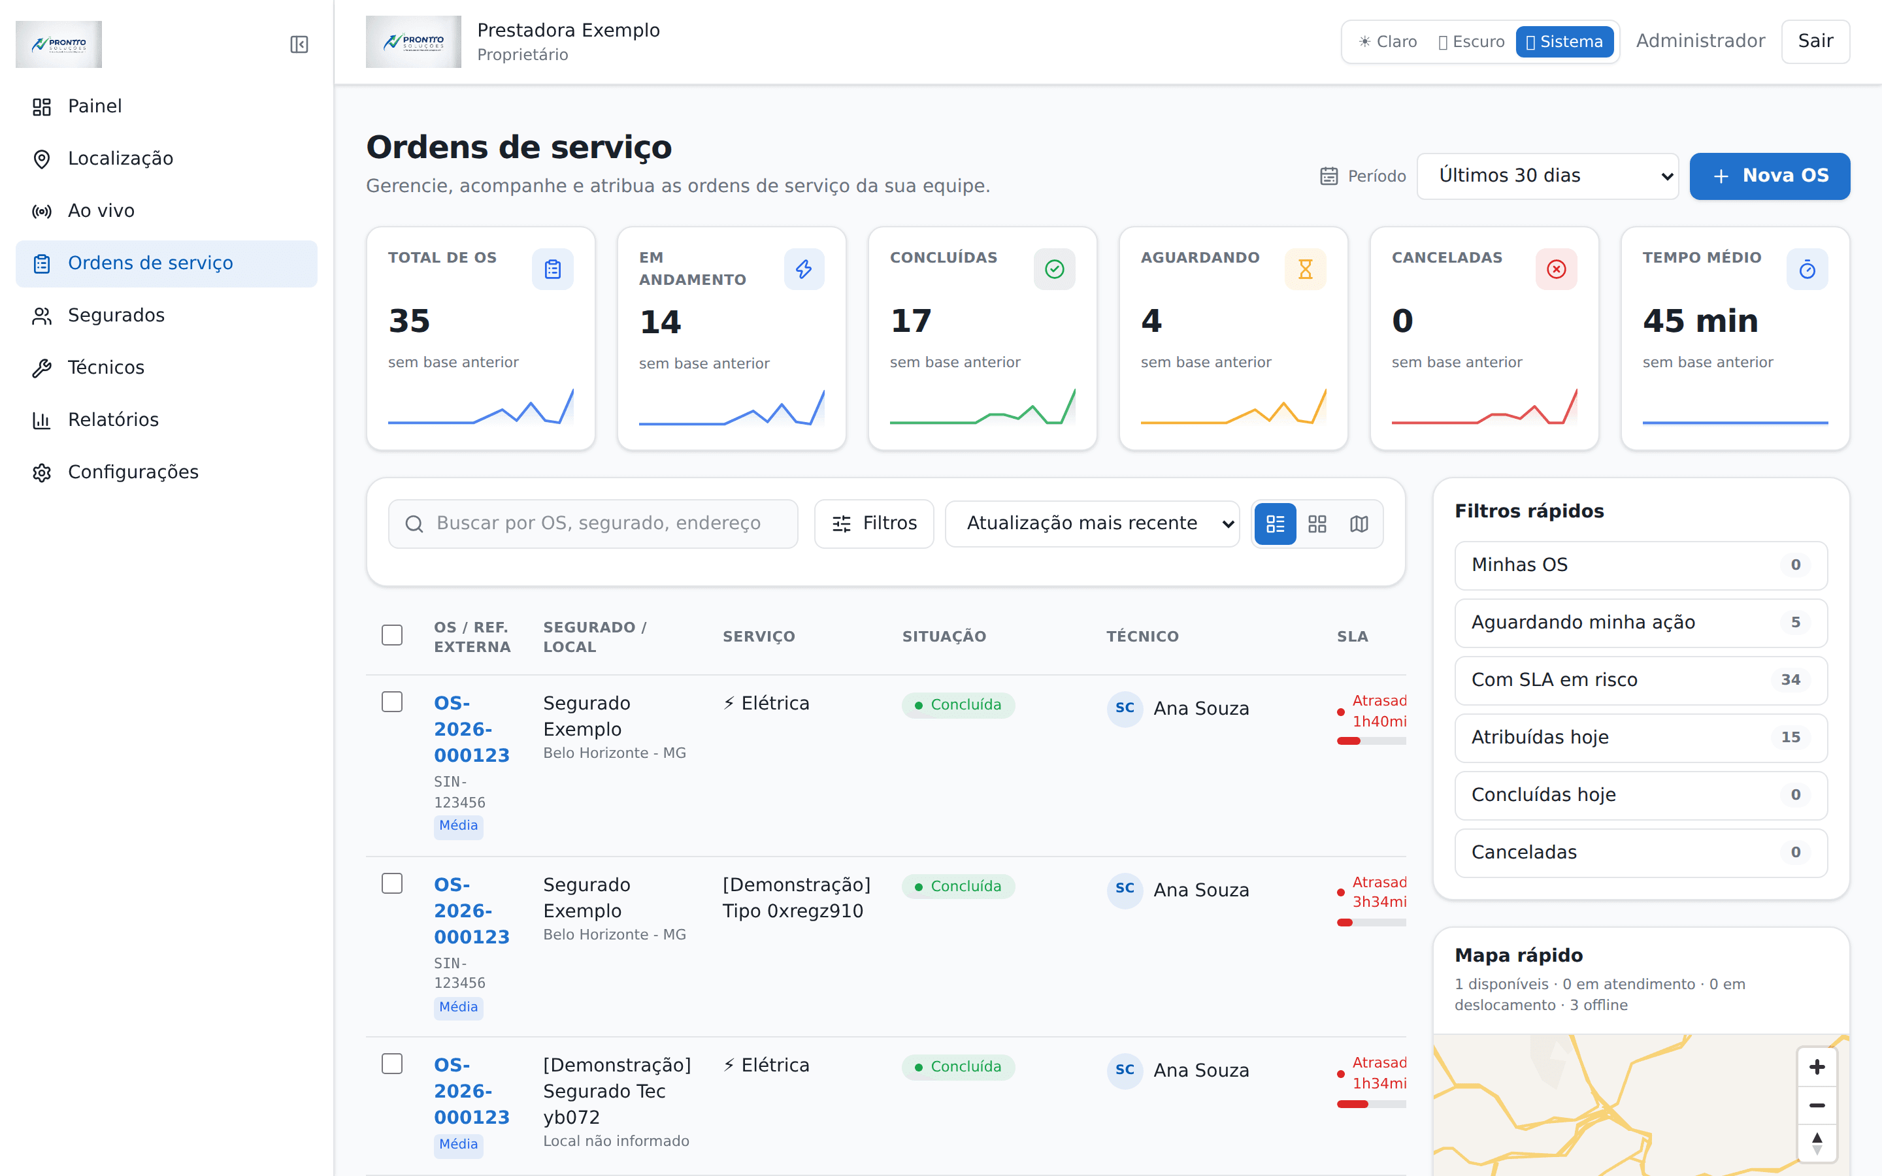This screenshot has height=1176, width=1882.
Task: Select the Claro light theme
Action: [1387, 42]
